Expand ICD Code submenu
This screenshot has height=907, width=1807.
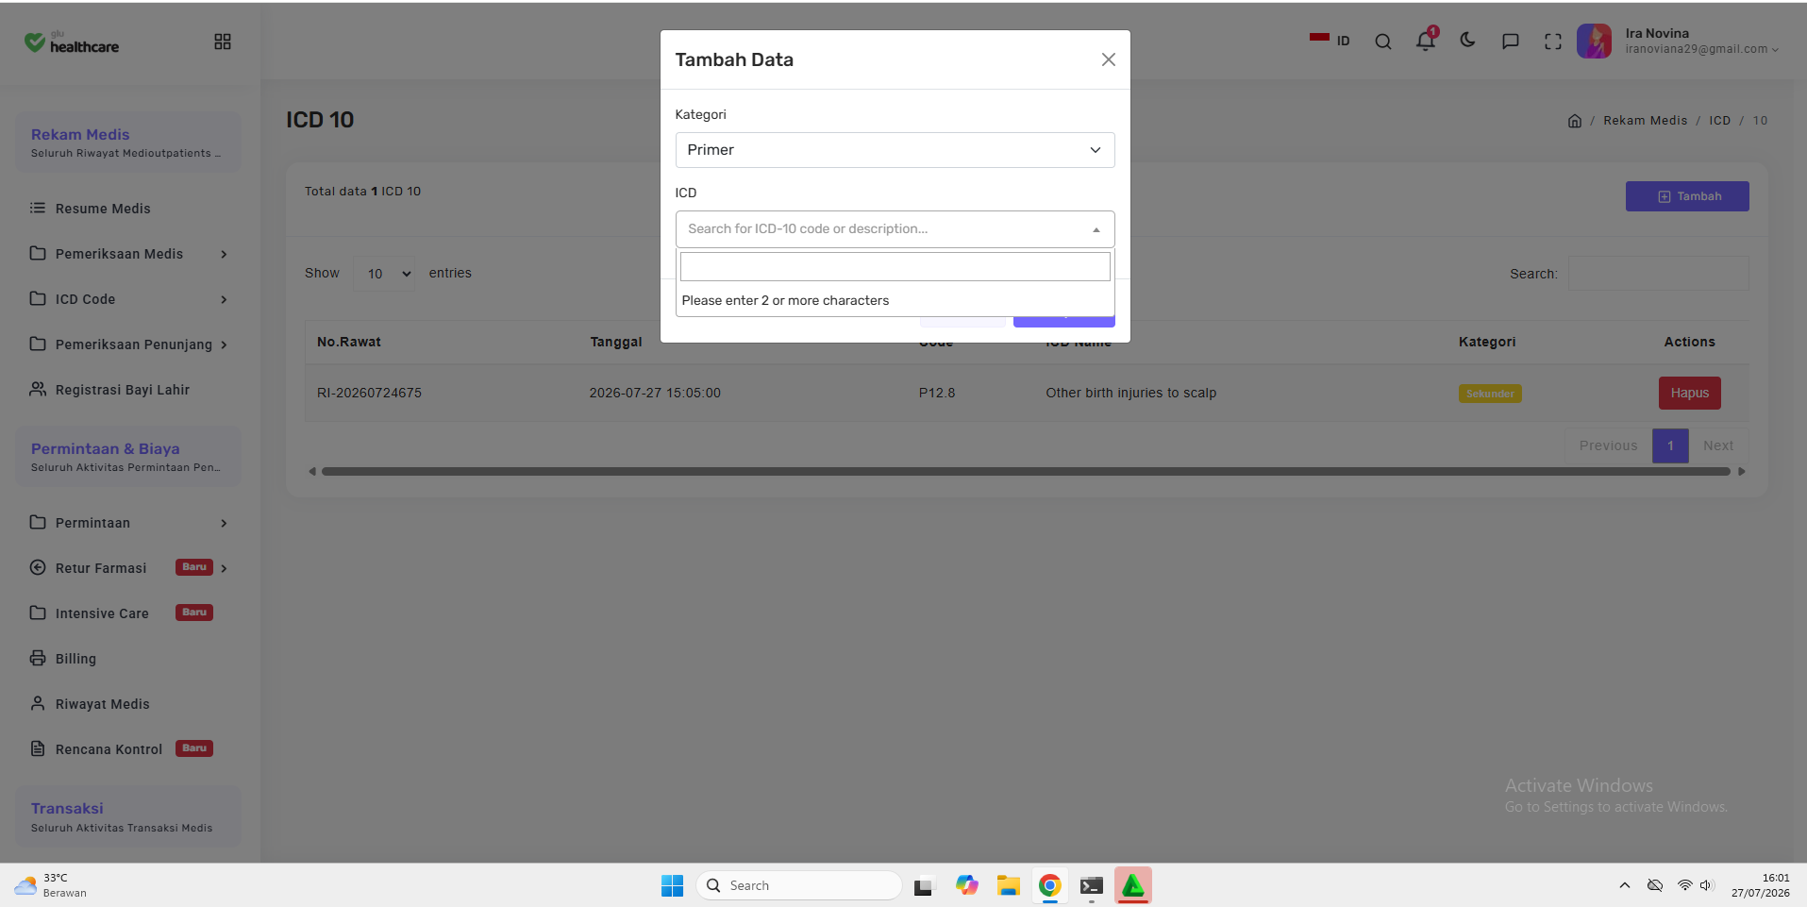click(128, 299)
